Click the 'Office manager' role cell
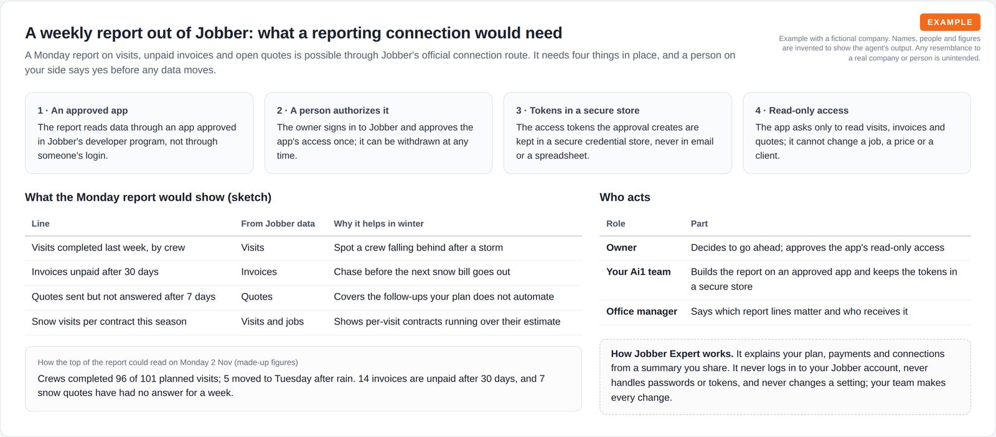The width and height of the screenshot is (996, 437). 642,311
